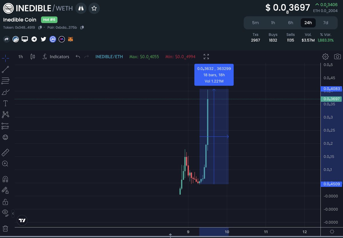This screenshot has height=238, width=343.
Task: Open the chart 1h interval dropdown
Action: (21, 57)
